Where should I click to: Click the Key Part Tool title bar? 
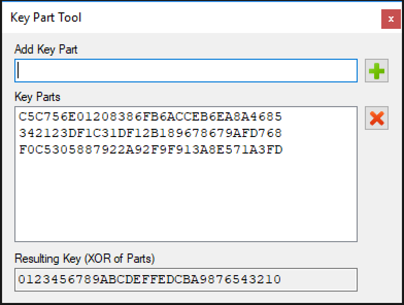[x=191, y=18]
